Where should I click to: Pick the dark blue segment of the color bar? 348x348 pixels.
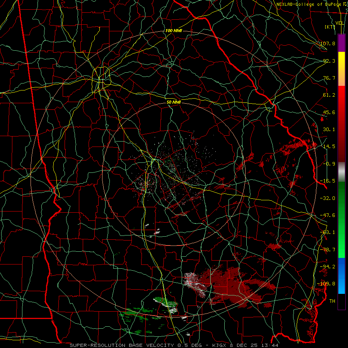point(341,266)
